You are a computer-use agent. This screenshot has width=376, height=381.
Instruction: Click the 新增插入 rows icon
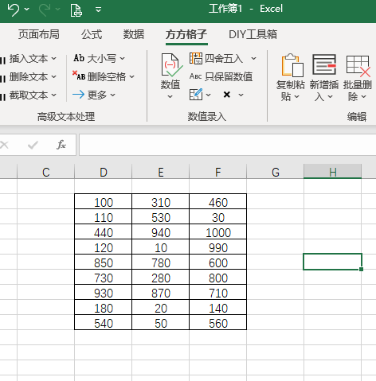tap(324, 64)
